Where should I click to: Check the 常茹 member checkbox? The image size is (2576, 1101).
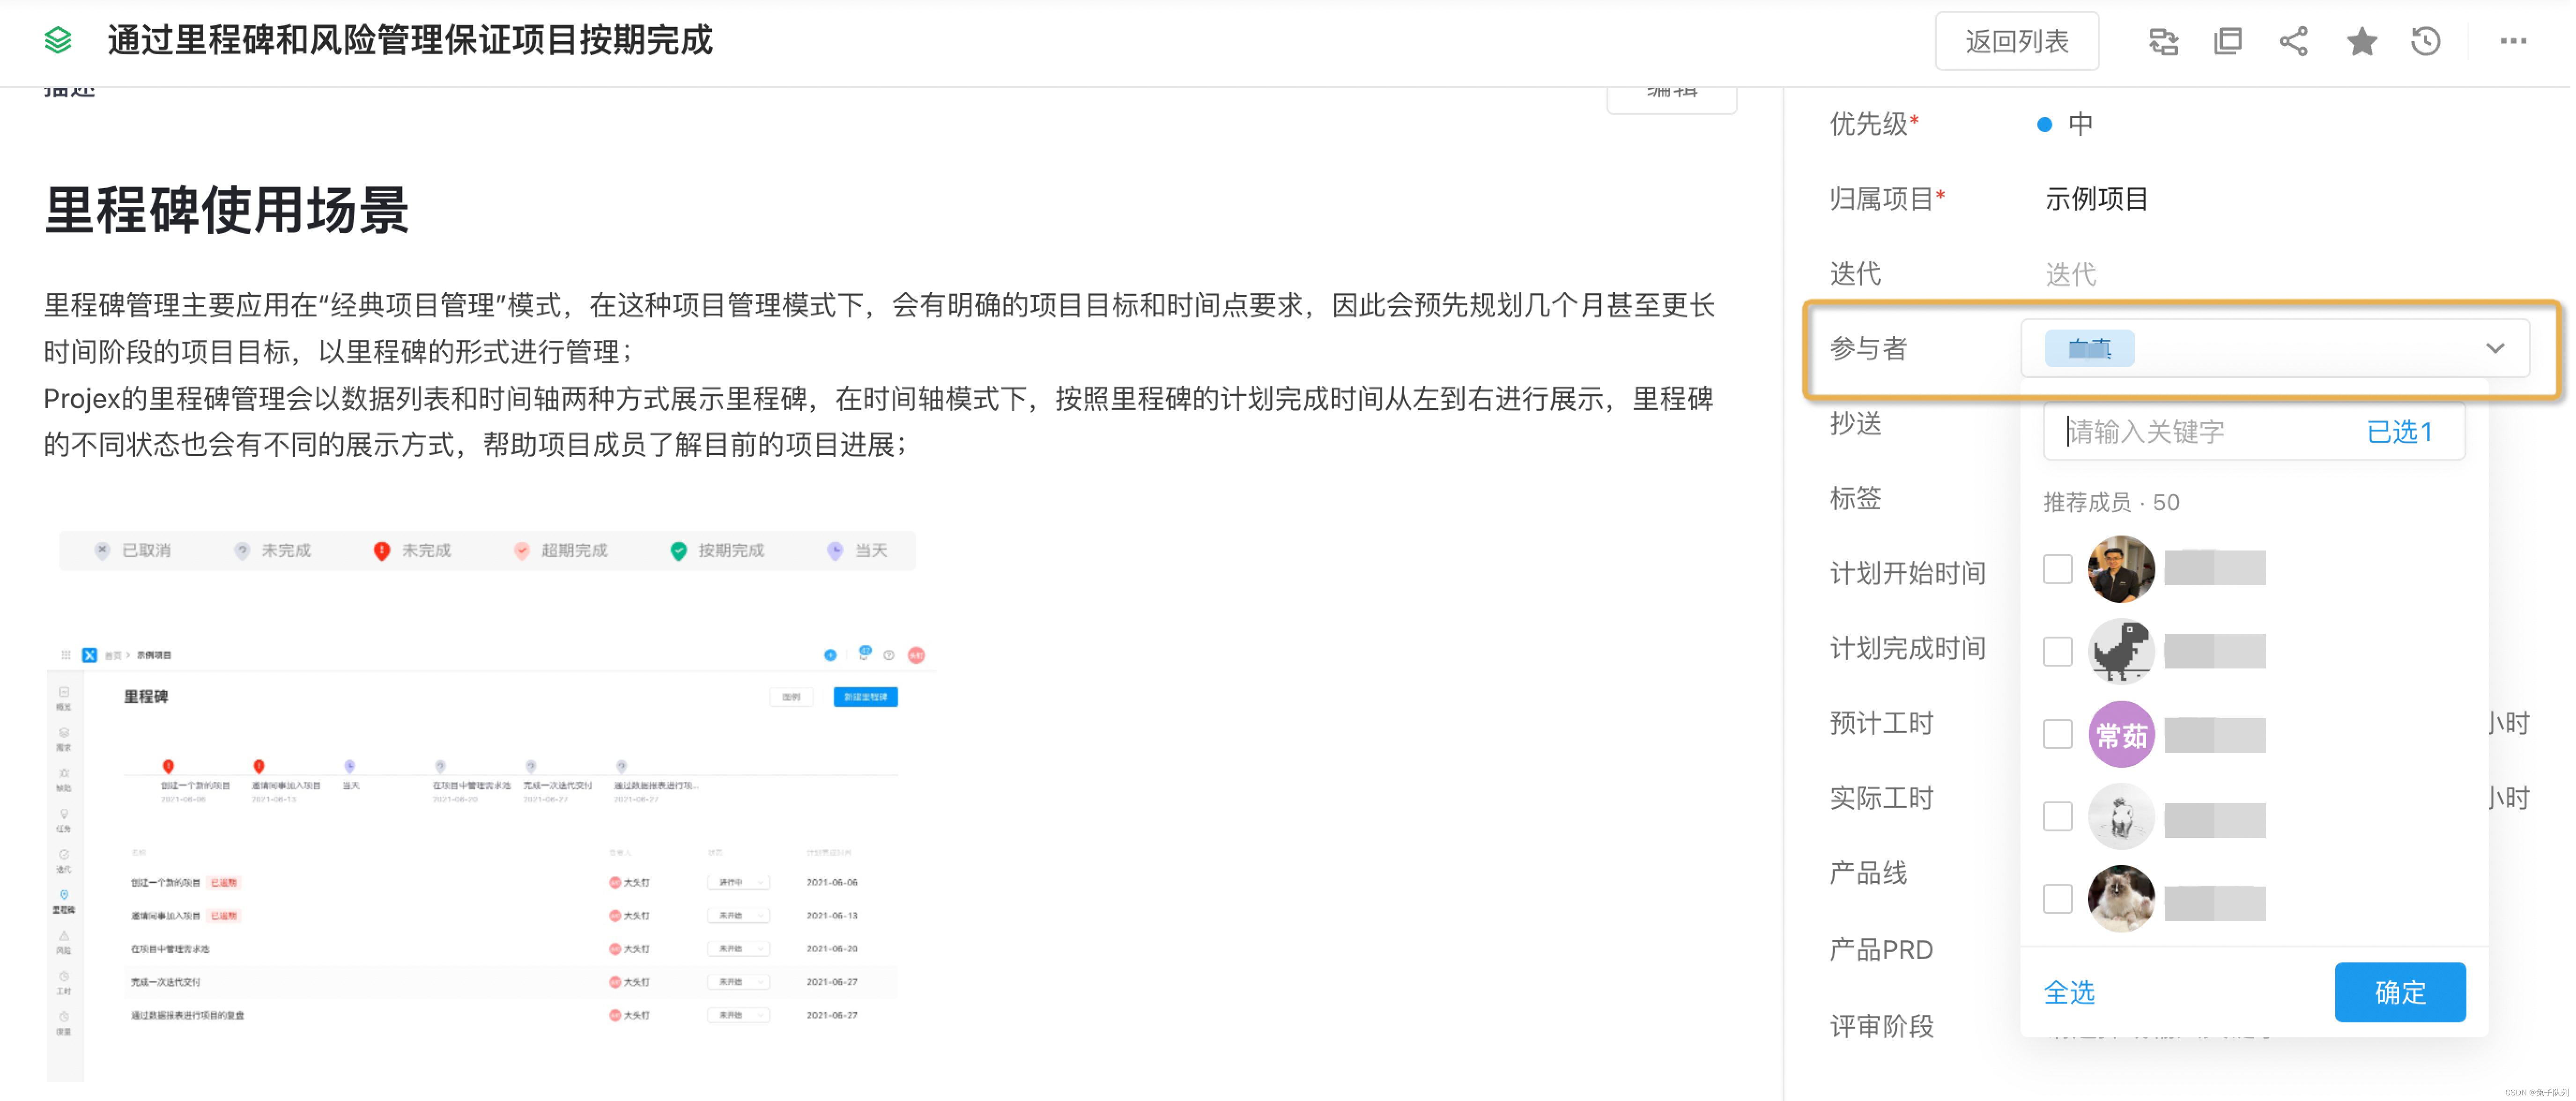[x=2057, y=734]
